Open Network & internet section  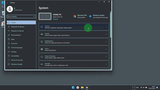[21, 31]
